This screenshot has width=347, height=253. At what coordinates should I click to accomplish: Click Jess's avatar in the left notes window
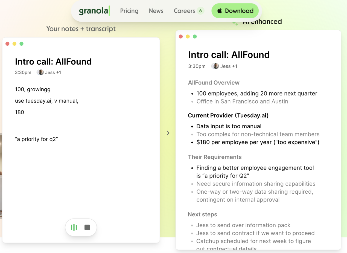pos(41,72)
